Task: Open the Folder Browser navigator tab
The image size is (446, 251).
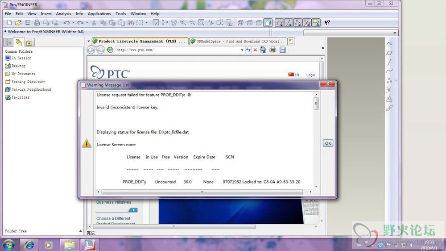Action: tap(19, 42)
